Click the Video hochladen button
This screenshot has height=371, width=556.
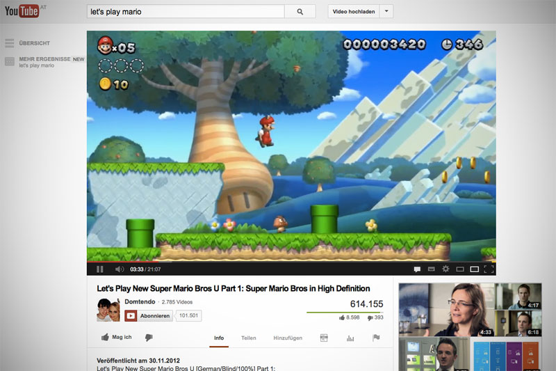[354, 11]
